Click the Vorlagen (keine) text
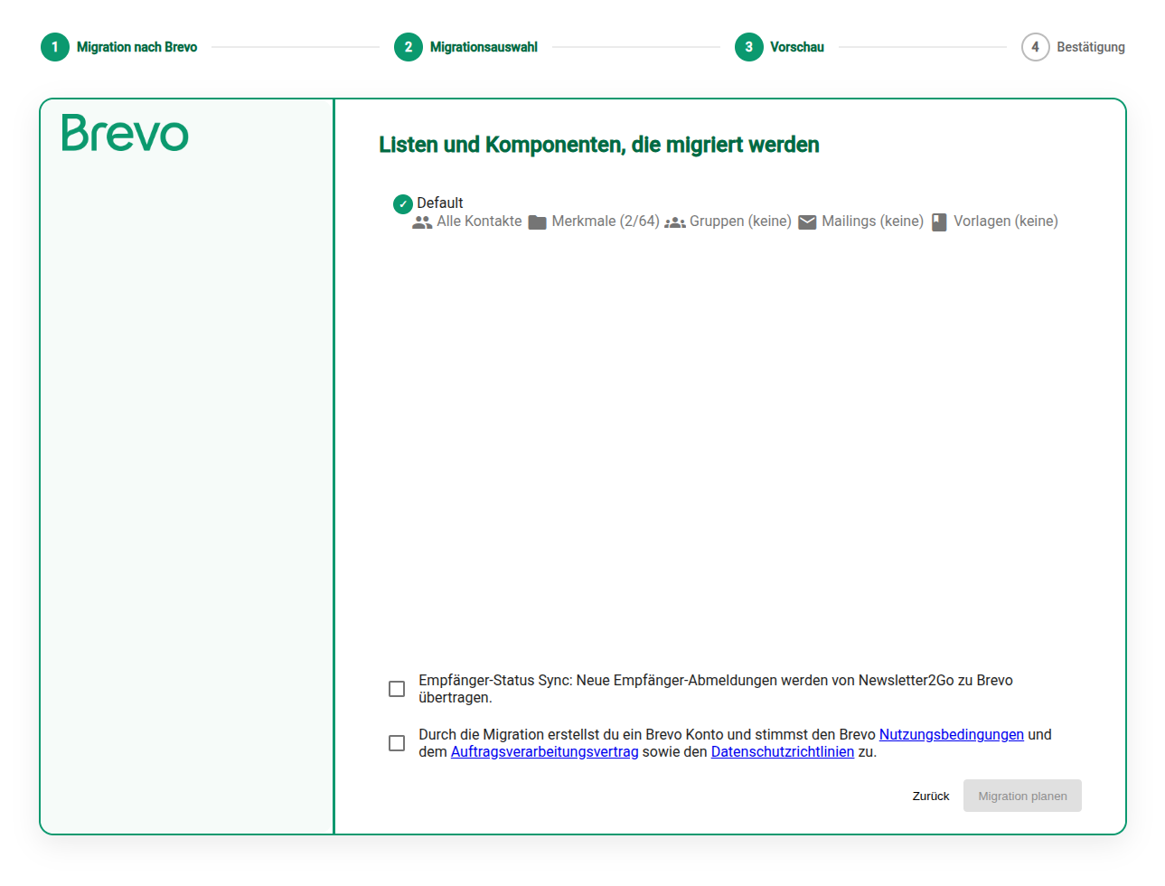The image size is (1165, 886). [1006, 221]
